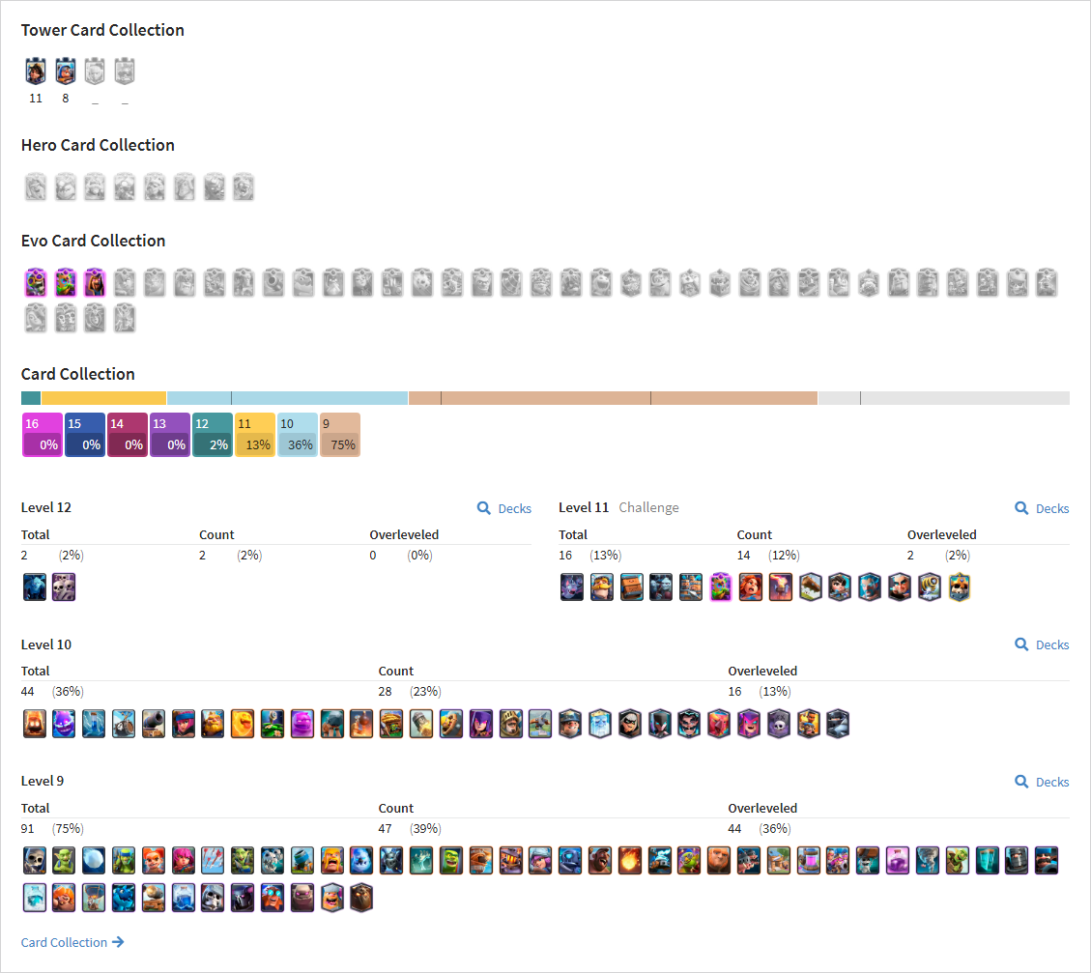Click the first unlocked purple Evo card
The height and width of the screenshot is (973, 1091).
click(36, 282)
